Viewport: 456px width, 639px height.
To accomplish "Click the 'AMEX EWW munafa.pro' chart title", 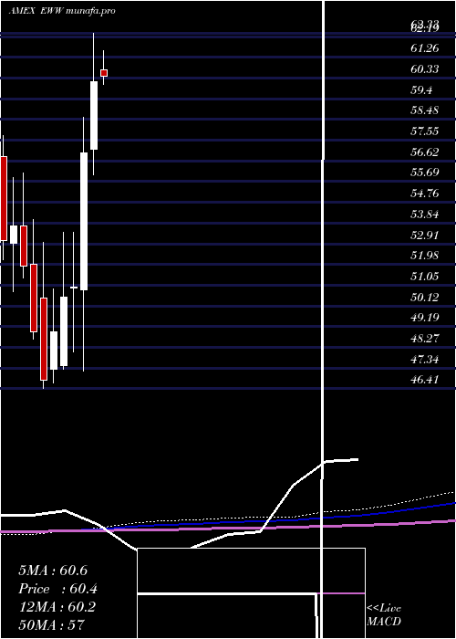I will point(62,11).
